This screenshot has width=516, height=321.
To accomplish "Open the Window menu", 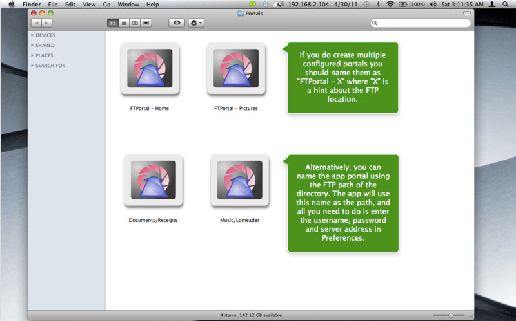I will click(x=128, y=5).
